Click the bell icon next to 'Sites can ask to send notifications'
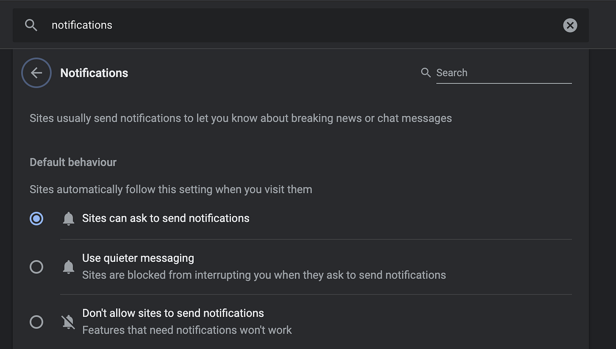This screenshot has width=616, height=349. pos(69,218)
